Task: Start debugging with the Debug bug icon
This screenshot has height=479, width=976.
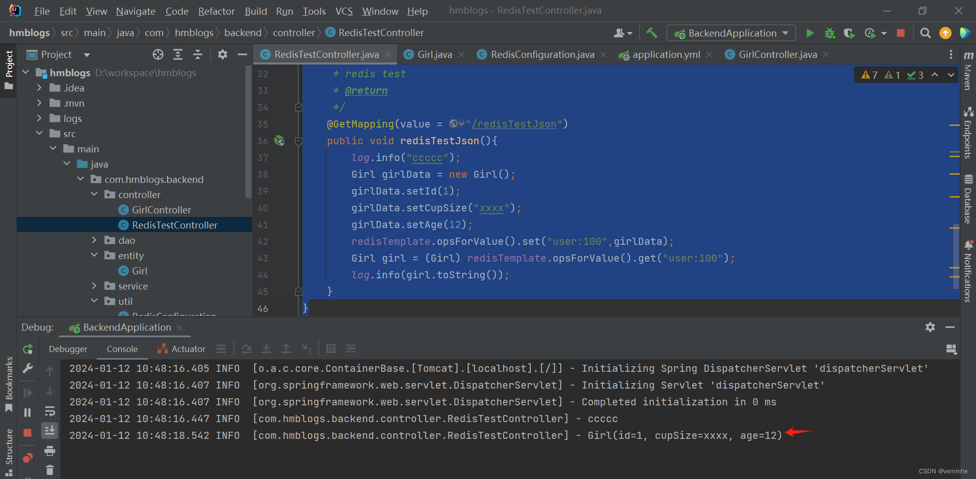Action: (x=830, y=33)
